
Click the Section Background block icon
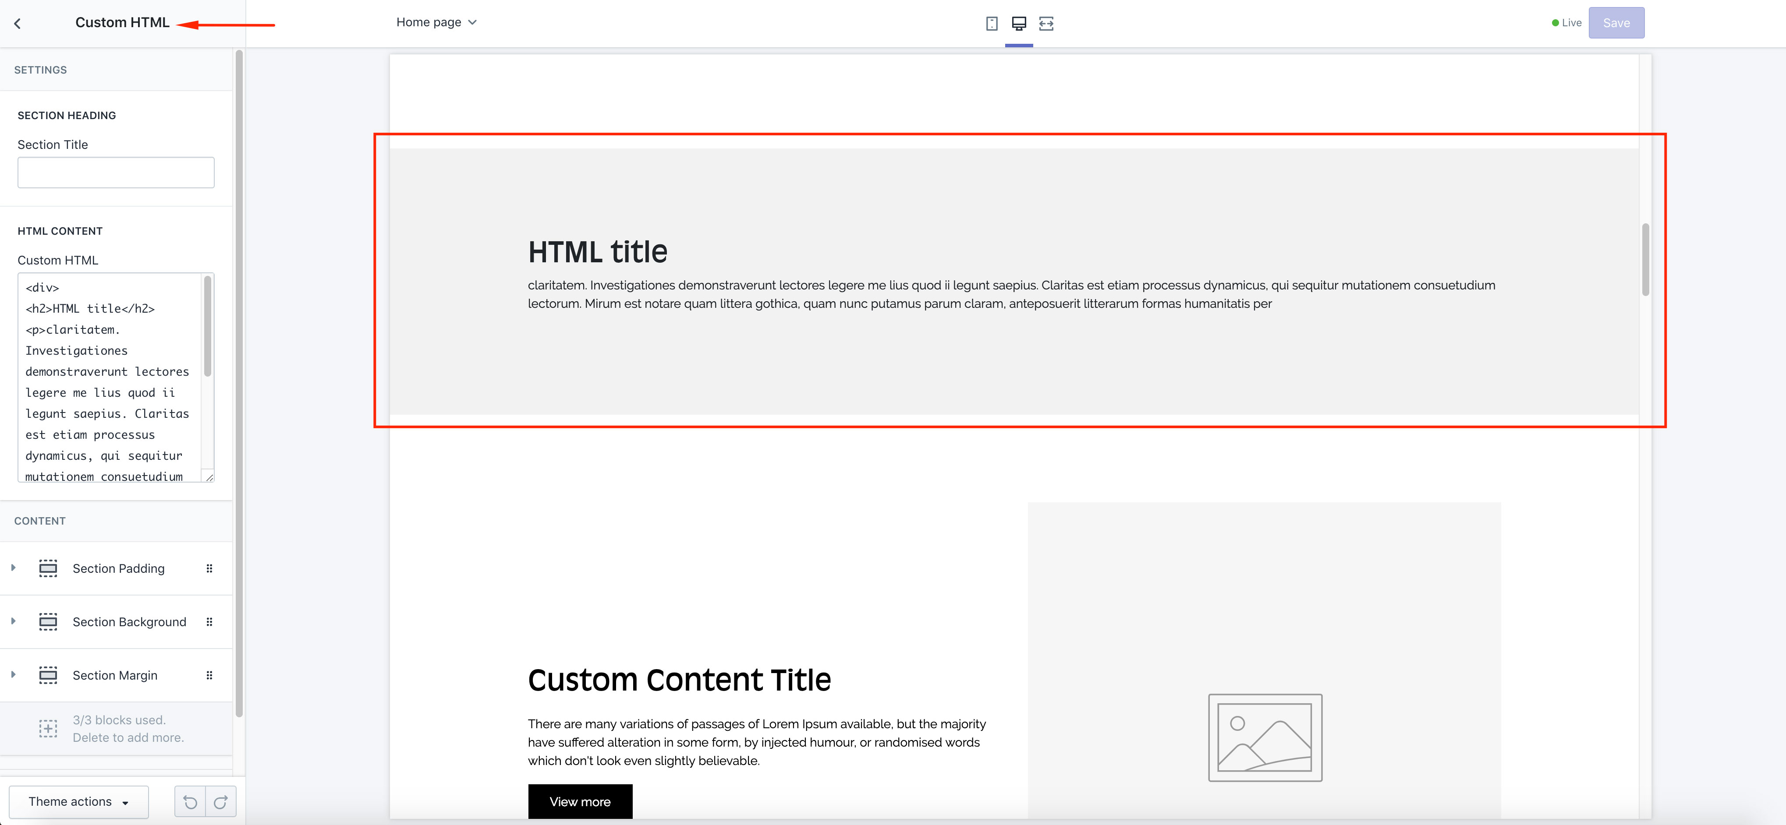(48, 621)
